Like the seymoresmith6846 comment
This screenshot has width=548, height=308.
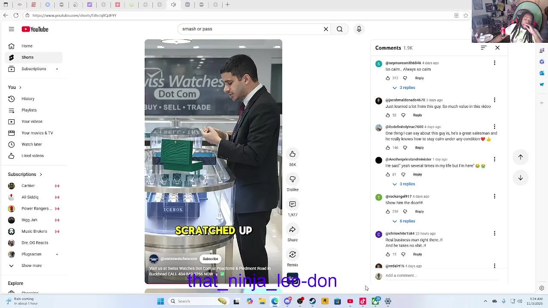388,78
